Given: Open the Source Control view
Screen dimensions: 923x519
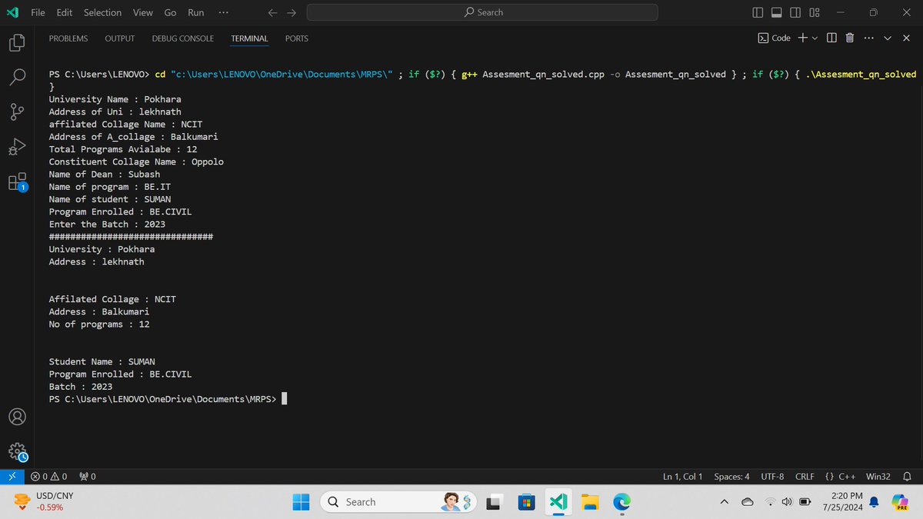Looking at the screenshot, I should [17, 111].
